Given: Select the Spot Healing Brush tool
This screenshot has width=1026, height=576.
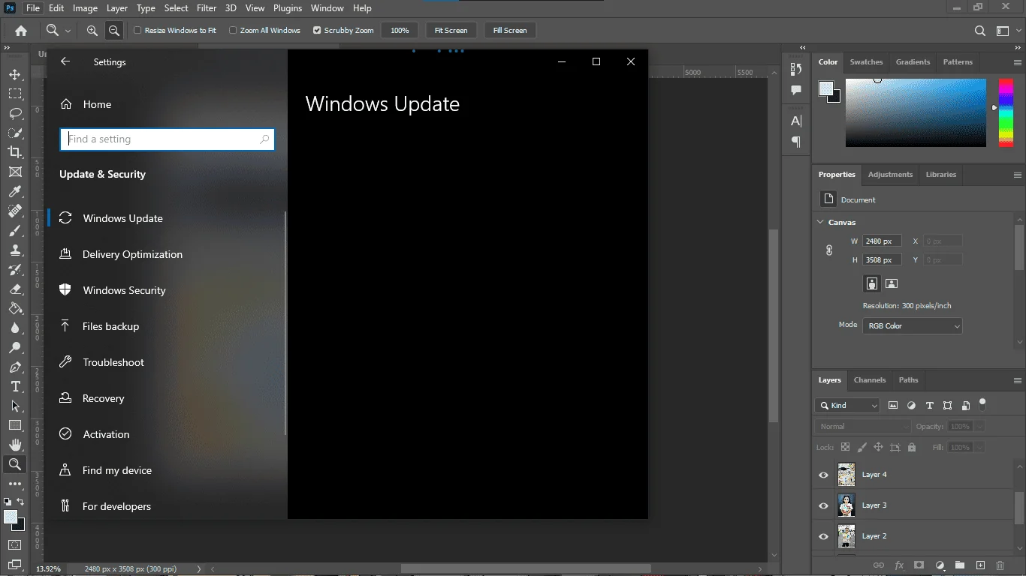Looking at the screenshot, I should tap(14, 211).
